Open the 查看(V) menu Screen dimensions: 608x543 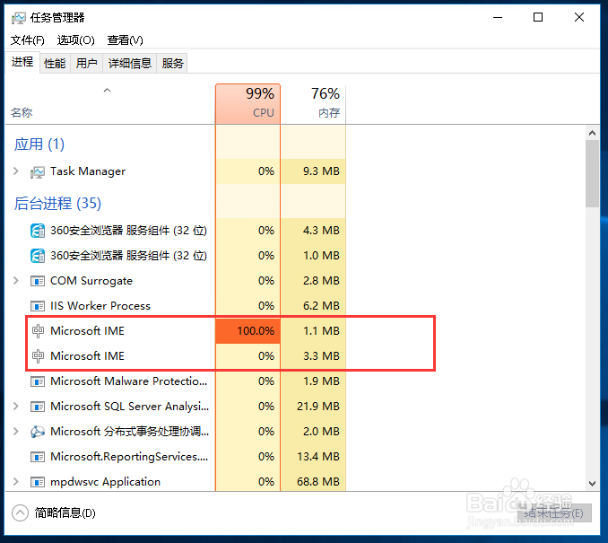(126, 40)
